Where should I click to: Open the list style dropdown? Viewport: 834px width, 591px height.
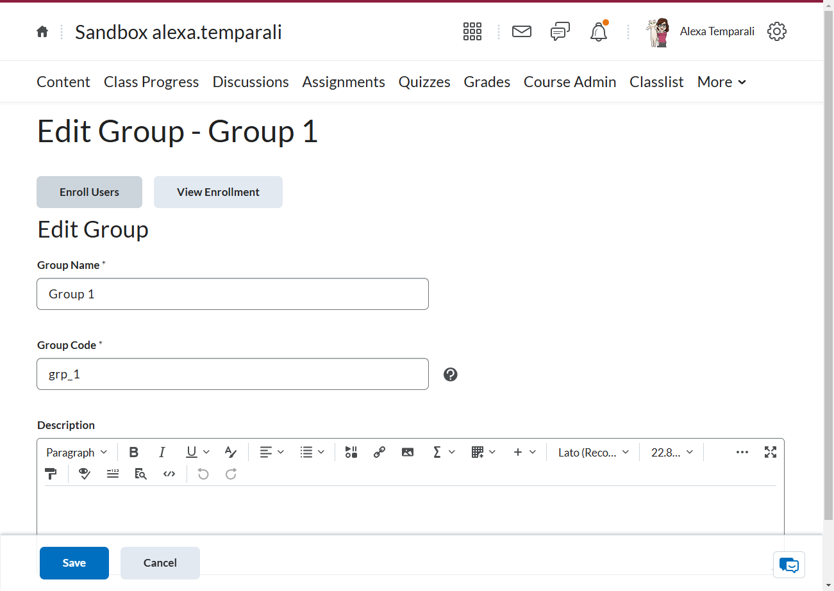point(312,452)
